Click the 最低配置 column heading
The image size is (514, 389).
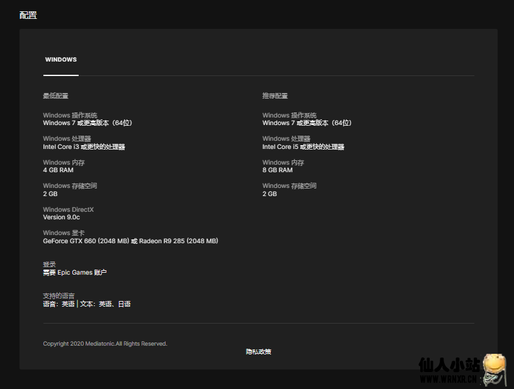click(55, 96)
